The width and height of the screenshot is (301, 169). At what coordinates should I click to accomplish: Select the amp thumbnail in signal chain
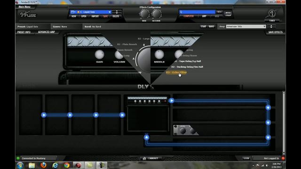click(x=147, y=114)
